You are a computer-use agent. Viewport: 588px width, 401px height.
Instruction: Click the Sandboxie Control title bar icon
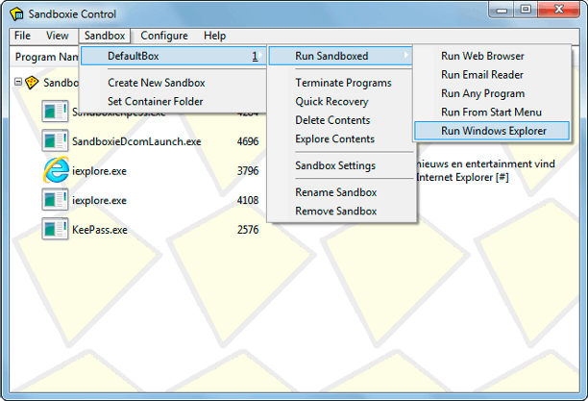(x=17, y=13)
